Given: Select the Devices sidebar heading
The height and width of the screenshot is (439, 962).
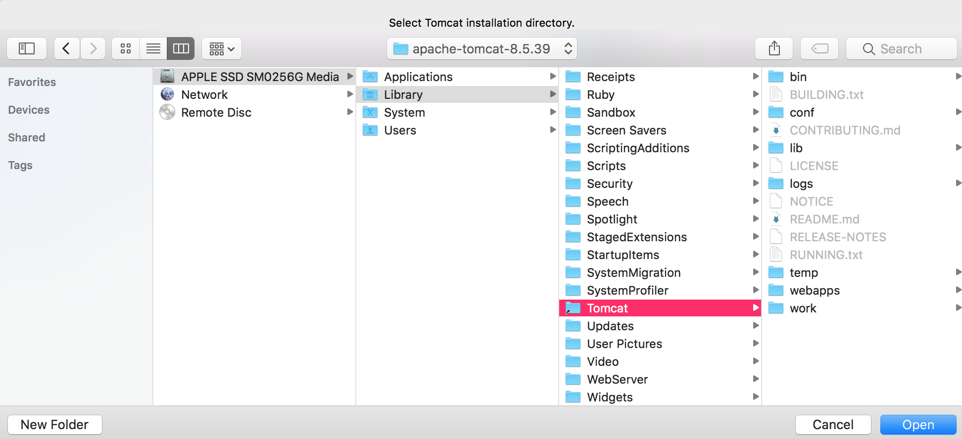Looking at the screenshot, I should pos(29,110).
